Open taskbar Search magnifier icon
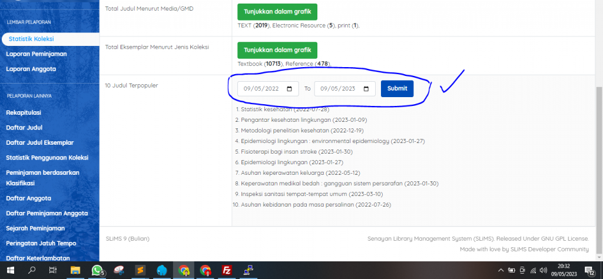The image size is (603, 279). point(32,270)
